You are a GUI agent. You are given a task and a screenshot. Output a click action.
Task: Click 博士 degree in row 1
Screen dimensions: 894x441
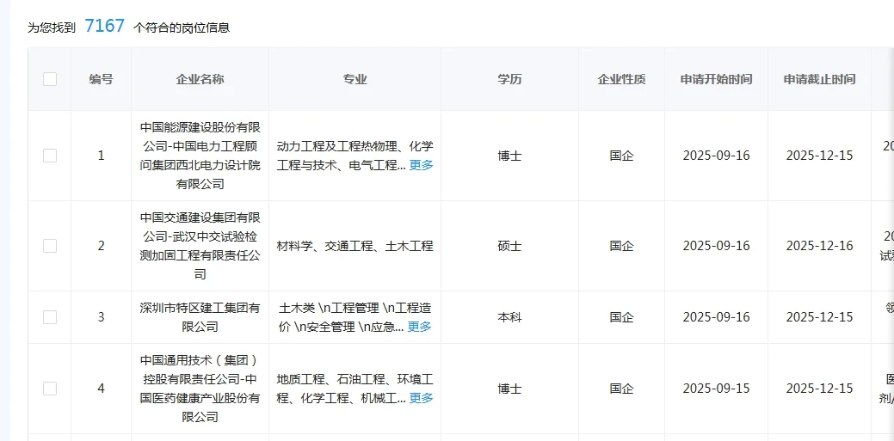pyautogui.click(x=509, y=156)
